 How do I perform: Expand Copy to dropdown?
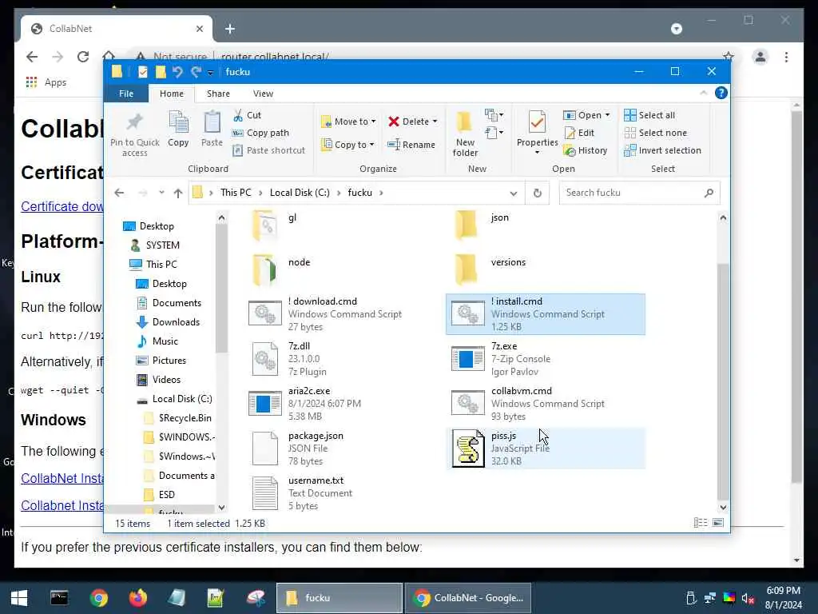click(x=371, y=145)
